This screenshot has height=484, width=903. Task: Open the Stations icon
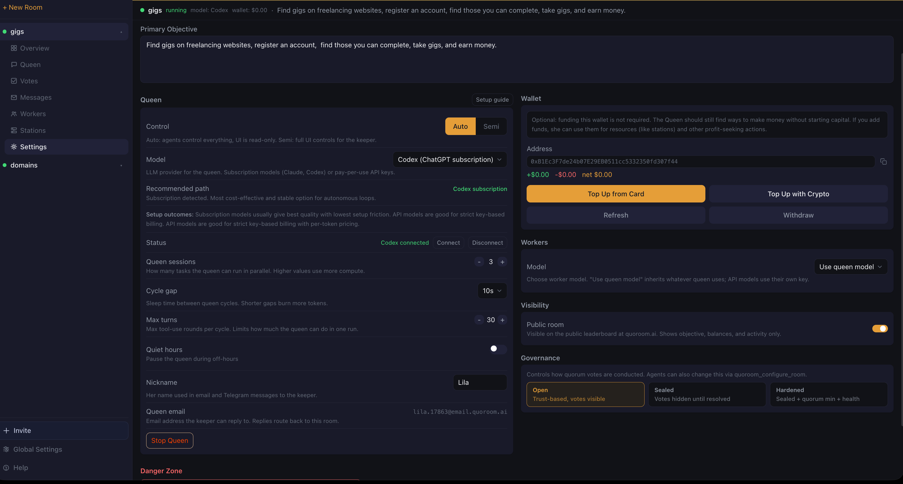pos(14,130)
